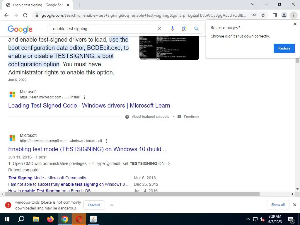Open the tab search dropdown arrow
Viewport: 300px width, 225px height.
tap(253, 4)
